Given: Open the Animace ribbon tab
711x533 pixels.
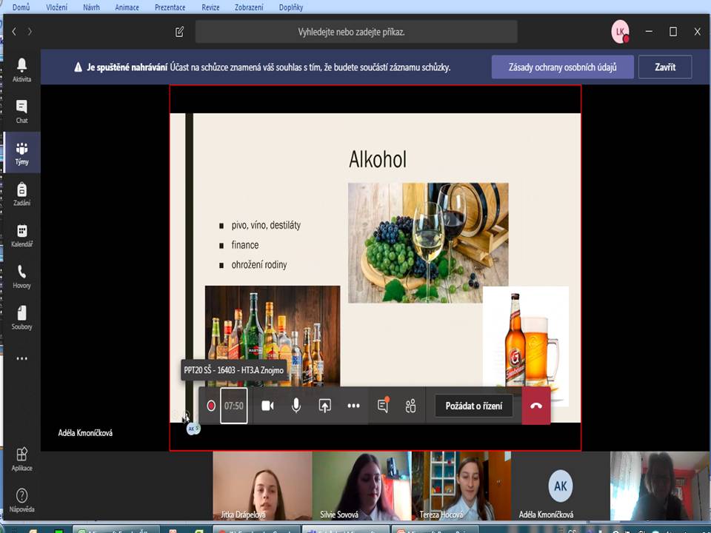Looking at the screenshot, I should pyautogui.click(x=127, y=7).
